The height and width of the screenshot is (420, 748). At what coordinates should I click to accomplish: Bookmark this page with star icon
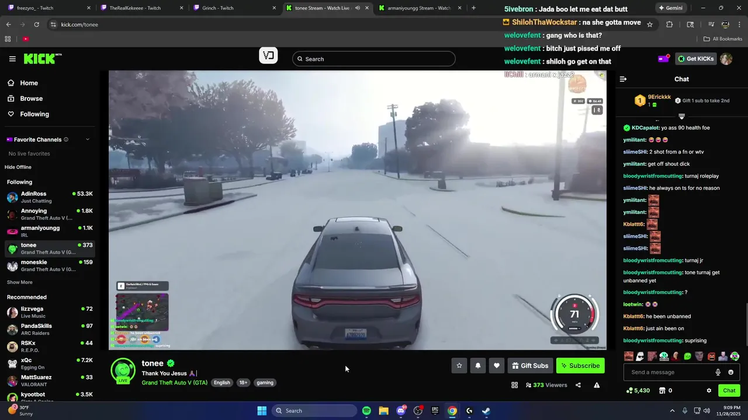coord(650,24)
